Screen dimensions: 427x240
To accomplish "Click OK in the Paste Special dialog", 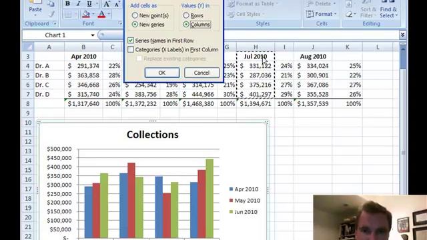I will point(162,73).
